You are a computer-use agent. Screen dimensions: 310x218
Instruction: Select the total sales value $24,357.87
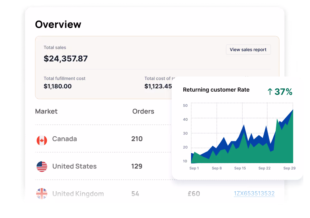(x=66, y=59)
